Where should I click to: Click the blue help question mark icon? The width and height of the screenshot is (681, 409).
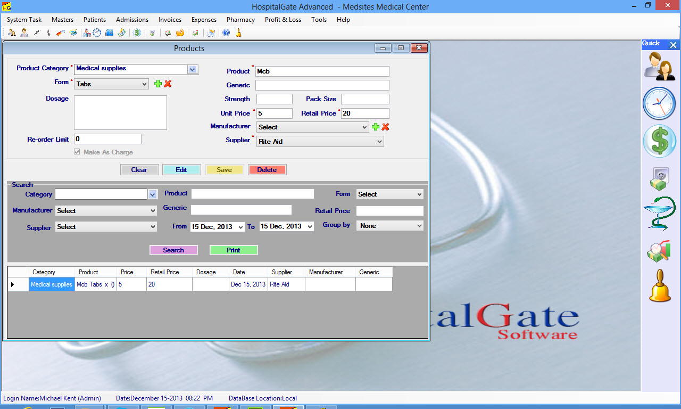click(x=226, y=33)
